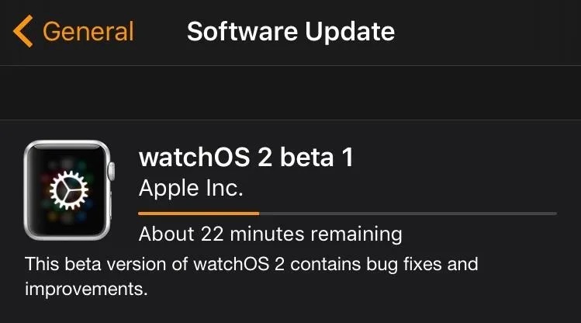Click the Software Update title

[x=291, y=31]
